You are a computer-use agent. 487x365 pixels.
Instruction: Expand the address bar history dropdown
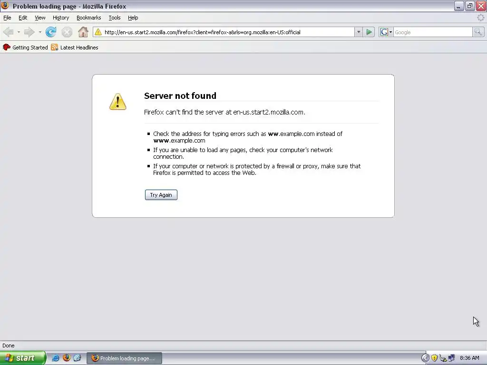(359, 32)
